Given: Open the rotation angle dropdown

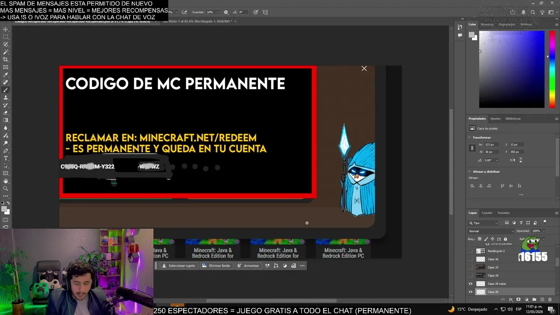Looking at the screenshot, I should [x=497, y=160].
